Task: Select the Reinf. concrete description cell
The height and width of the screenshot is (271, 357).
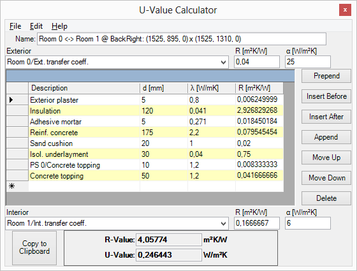Action: click(x=84, y=133)
